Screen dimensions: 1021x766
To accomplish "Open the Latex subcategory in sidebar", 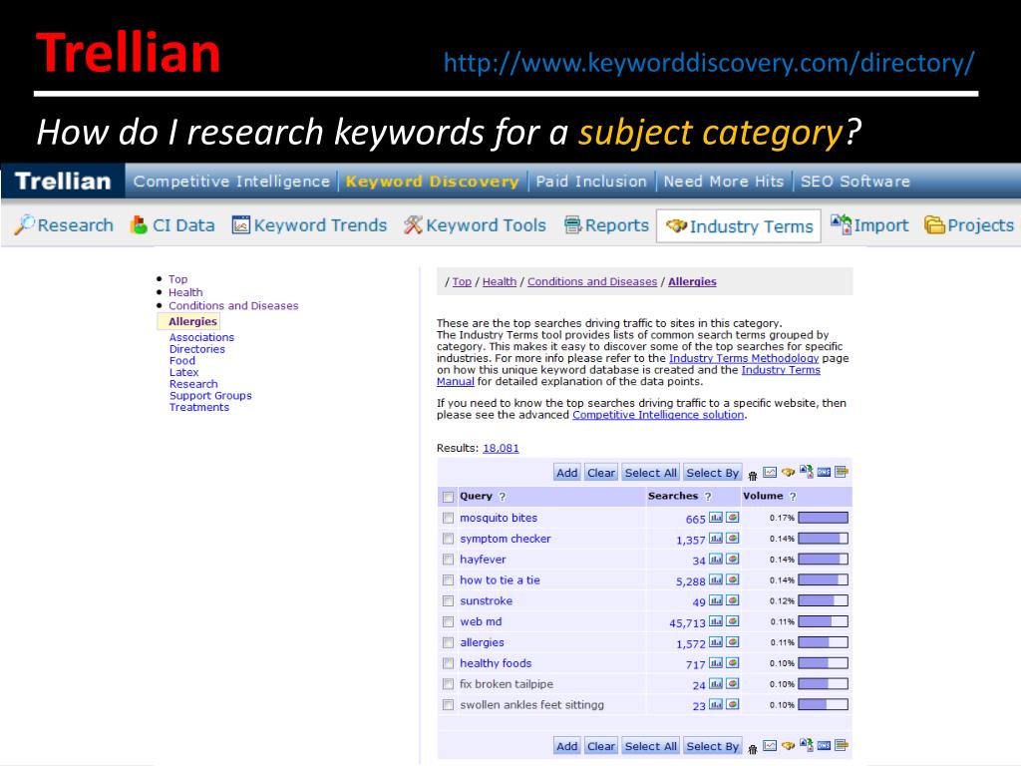I will coord(183,373).
